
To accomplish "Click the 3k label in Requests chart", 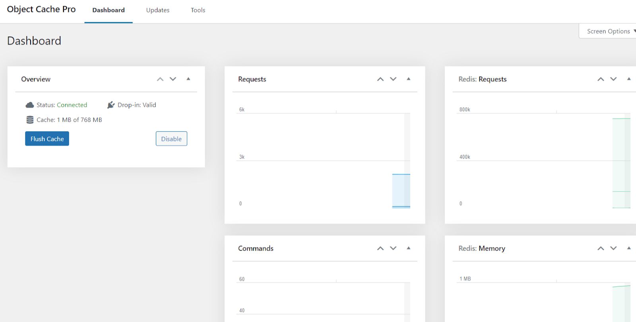I will pos(242,157).
